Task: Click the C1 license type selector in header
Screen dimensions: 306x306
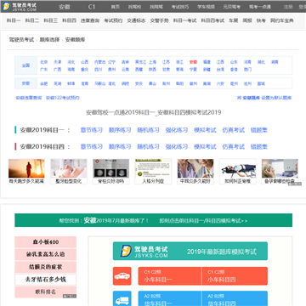Action: (x=92, y=7)
